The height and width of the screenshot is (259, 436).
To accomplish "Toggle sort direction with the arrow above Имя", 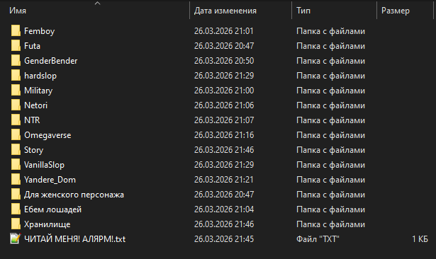I will point(97,4).
